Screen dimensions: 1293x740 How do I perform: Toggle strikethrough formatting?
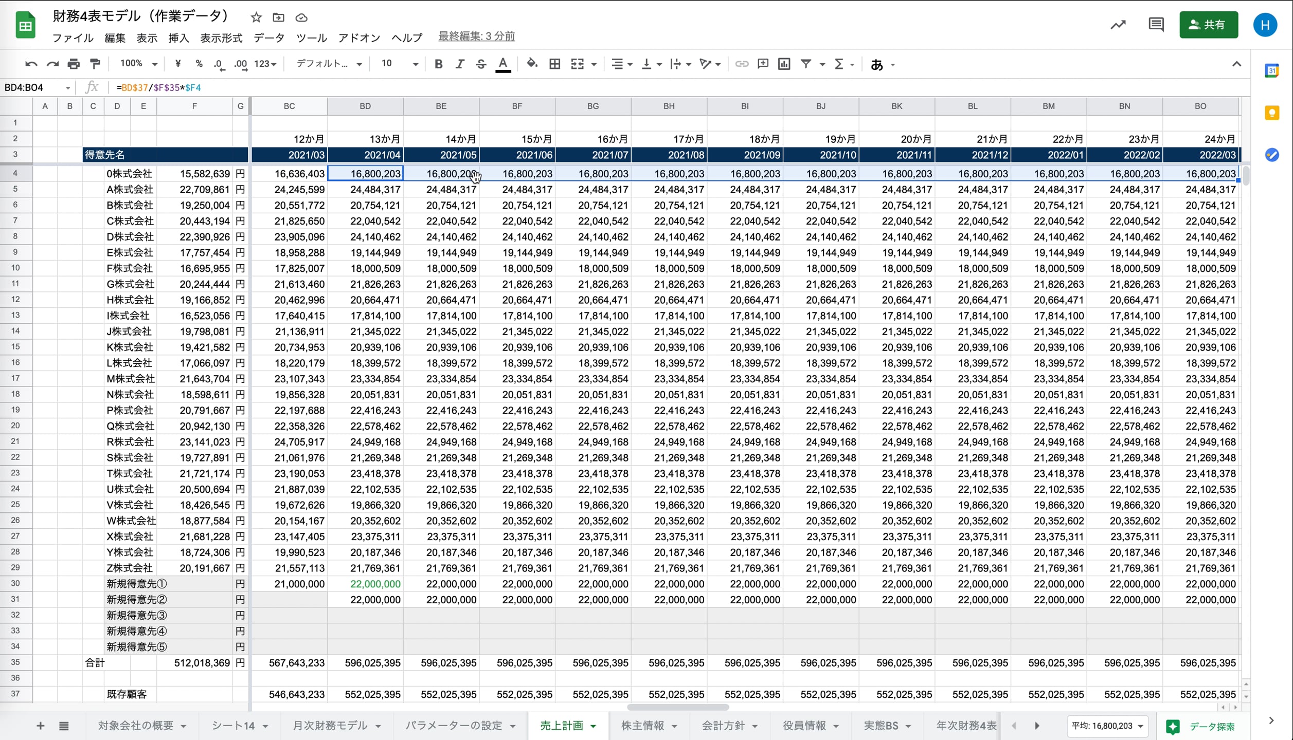pos(481,64)
